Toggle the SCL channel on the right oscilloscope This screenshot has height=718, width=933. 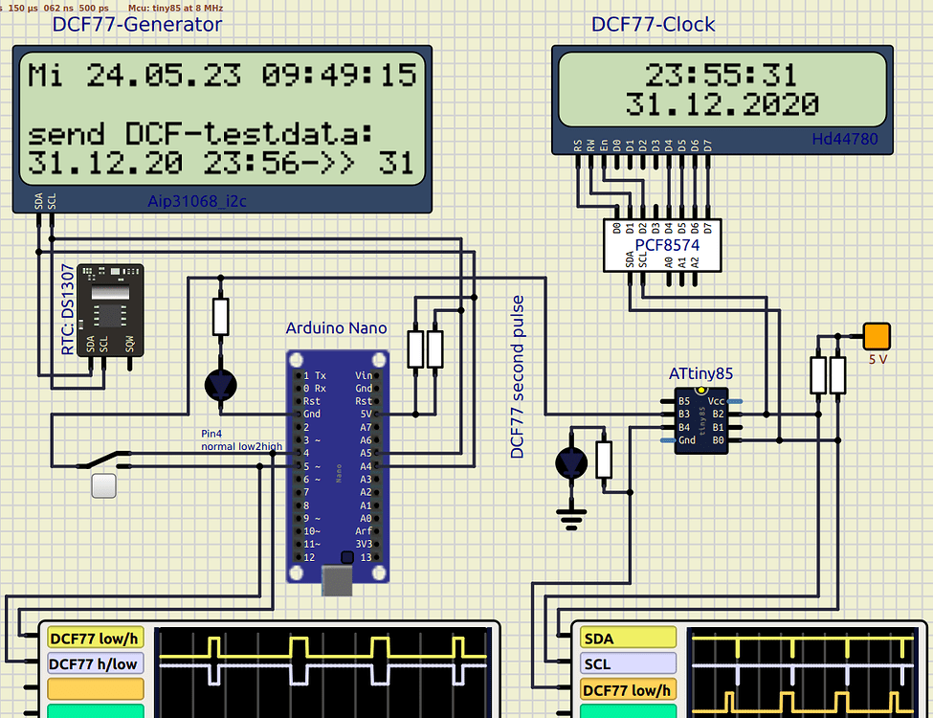627,662
